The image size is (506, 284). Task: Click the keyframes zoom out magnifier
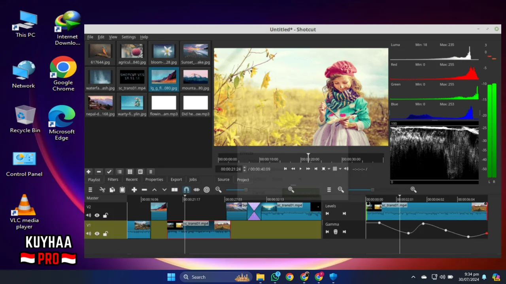(341, 190)
